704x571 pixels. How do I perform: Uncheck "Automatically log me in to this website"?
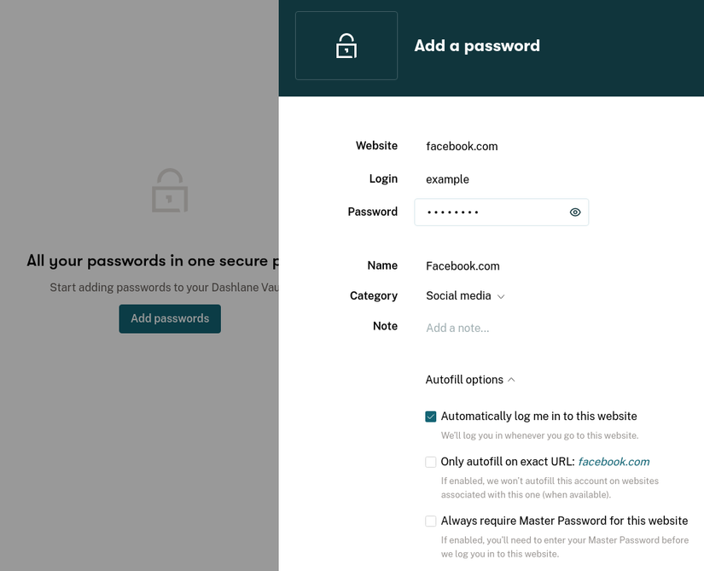430,416
